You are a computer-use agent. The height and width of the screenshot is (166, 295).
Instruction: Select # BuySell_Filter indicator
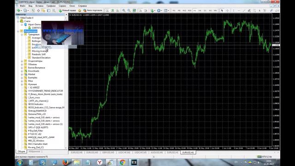[35, 131]
